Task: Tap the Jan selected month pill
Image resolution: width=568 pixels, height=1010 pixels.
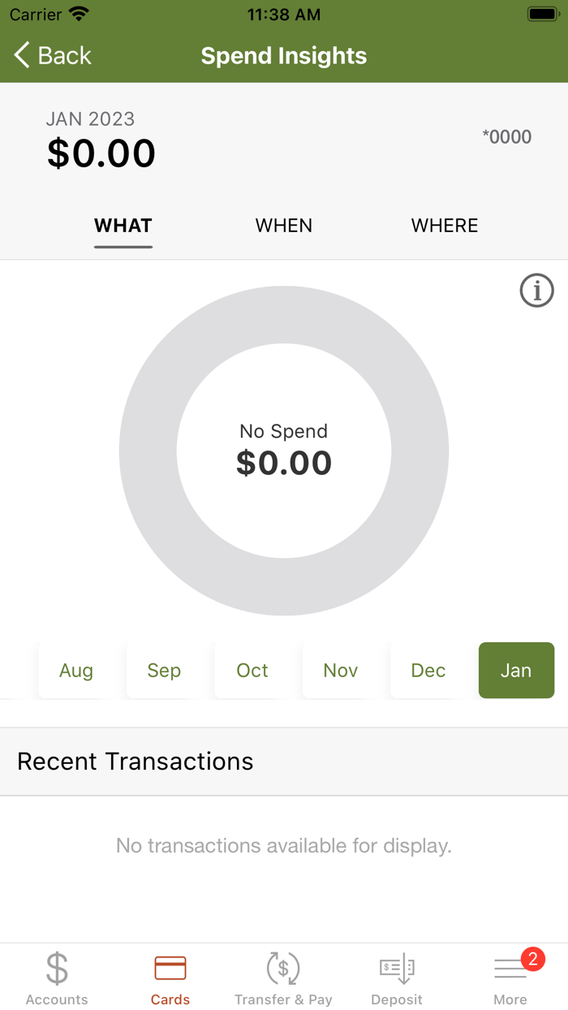Action: (516, 671)
